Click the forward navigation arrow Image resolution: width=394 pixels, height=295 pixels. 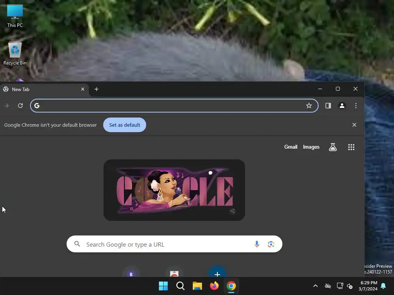point(7,106)
